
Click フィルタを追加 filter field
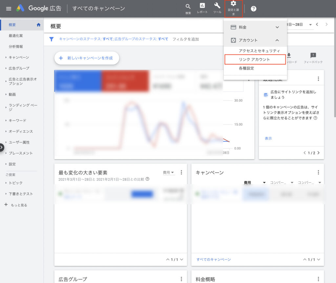click(185, 39)
